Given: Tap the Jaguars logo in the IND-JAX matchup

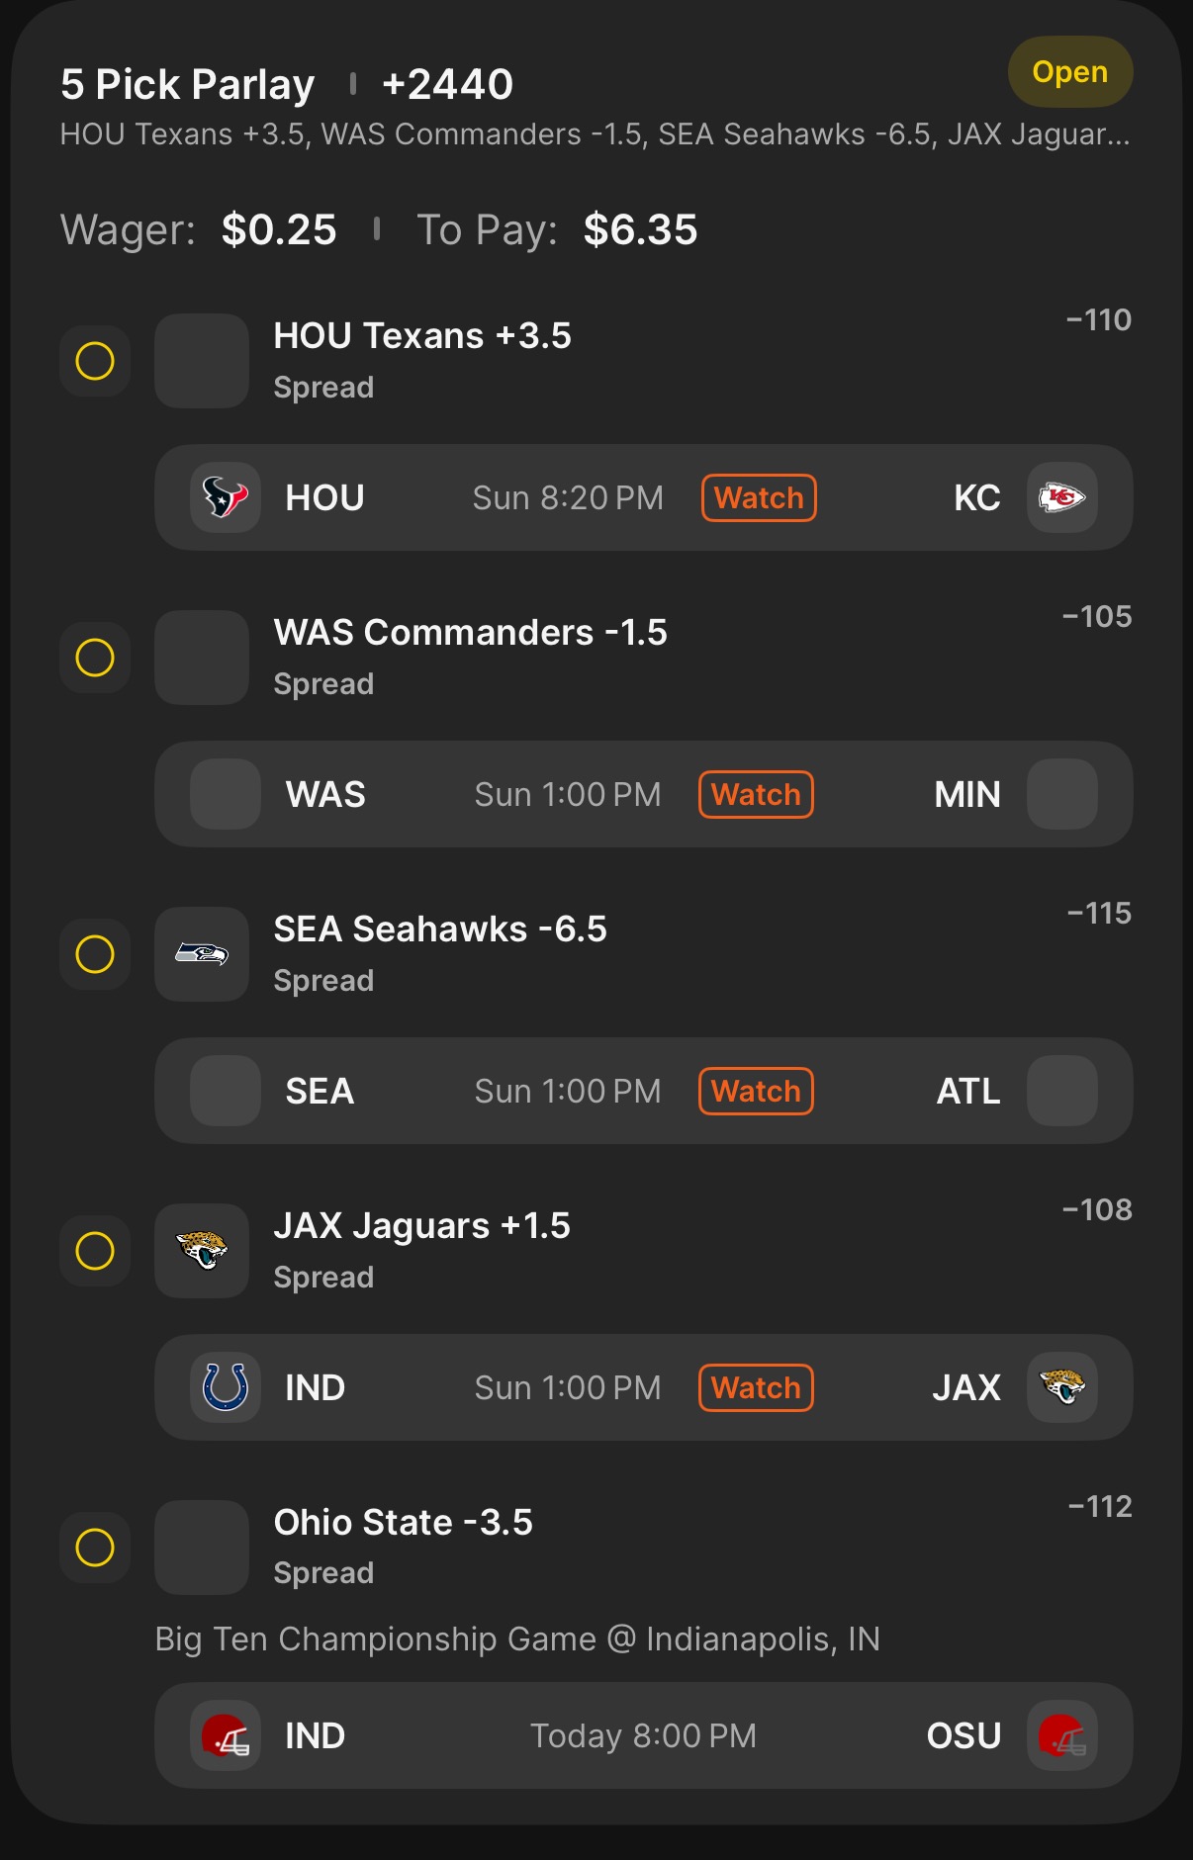Looking at the screenshot, I should tap(1061, 1387).
